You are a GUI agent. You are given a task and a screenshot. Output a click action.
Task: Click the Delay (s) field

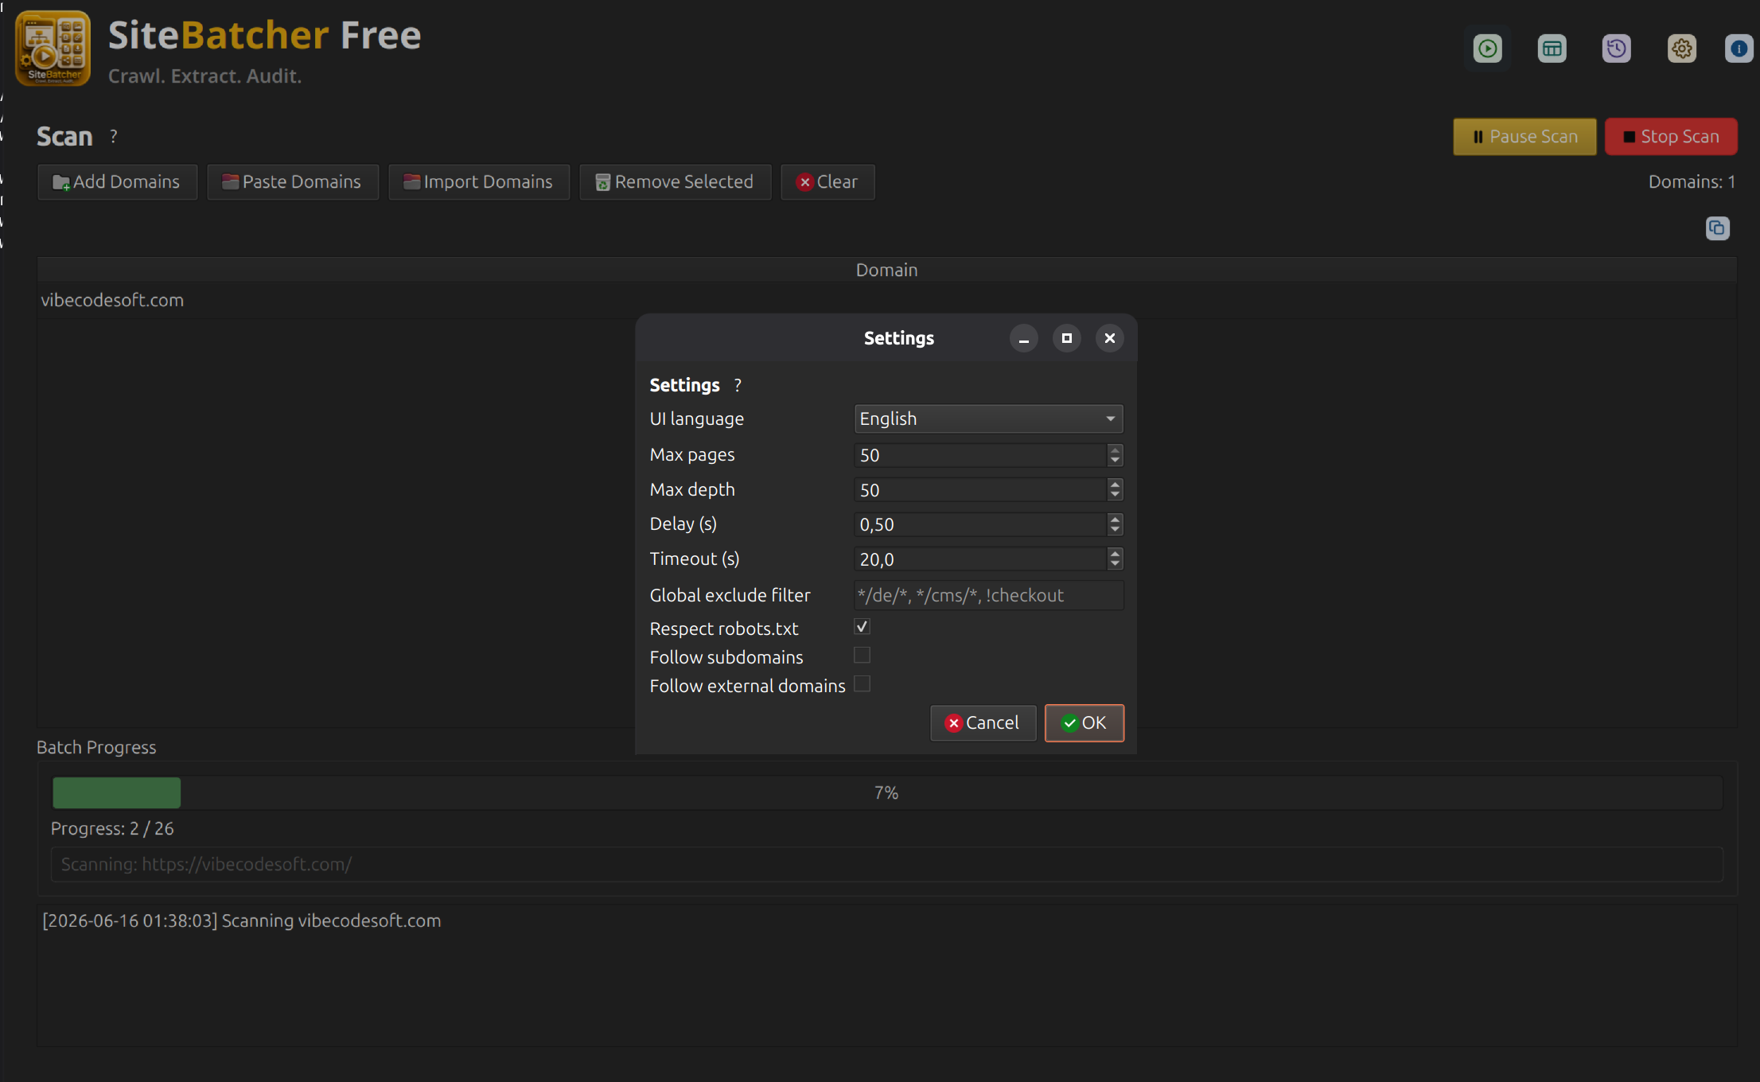click(x=980, y=524)
